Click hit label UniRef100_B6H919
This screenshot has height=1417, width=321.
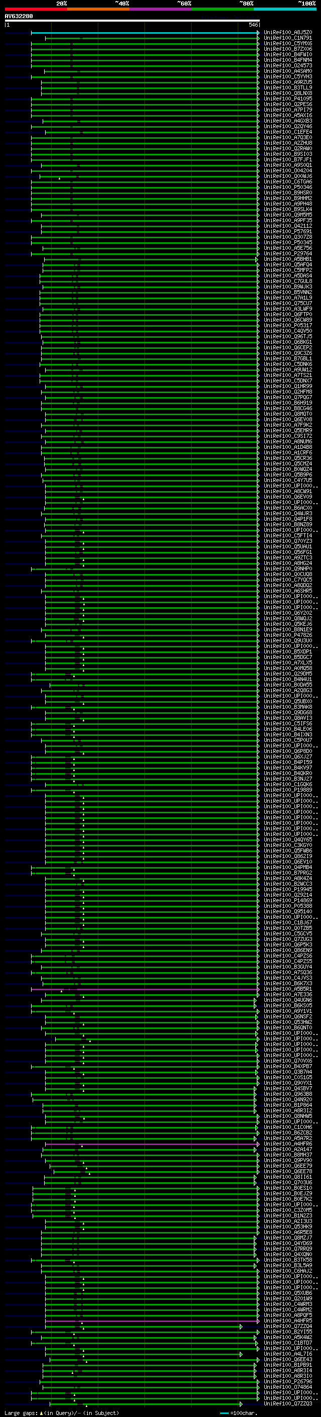tap(288, 403)
